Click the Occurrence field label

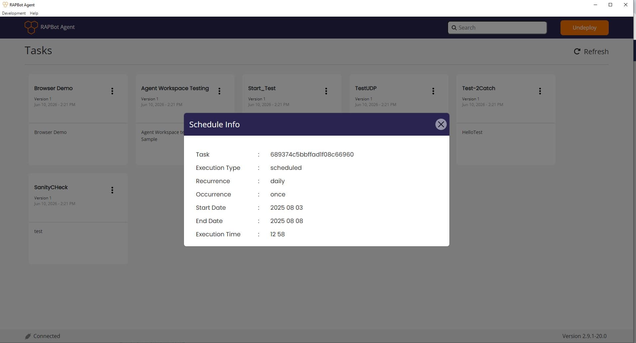coord(213,194)
